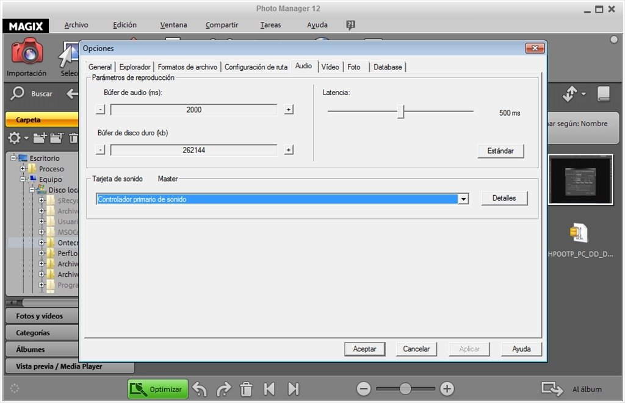Open the folder settings gear icon
625x403 pixels.
coord(15,138)
